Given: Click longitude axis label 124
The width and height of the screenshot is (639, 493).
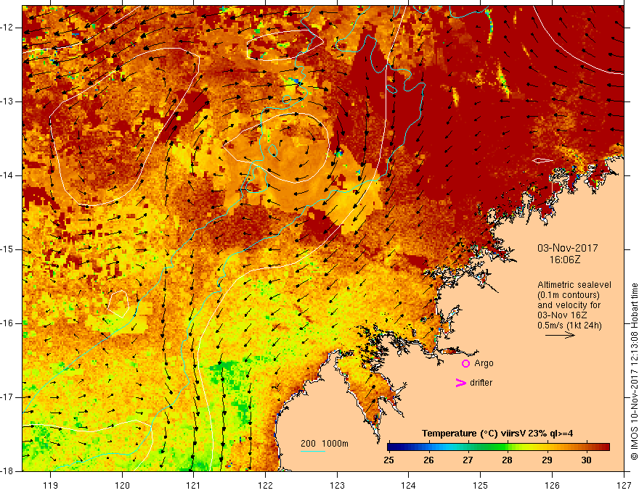Looking at the screenshot, I should click(409, 485).
